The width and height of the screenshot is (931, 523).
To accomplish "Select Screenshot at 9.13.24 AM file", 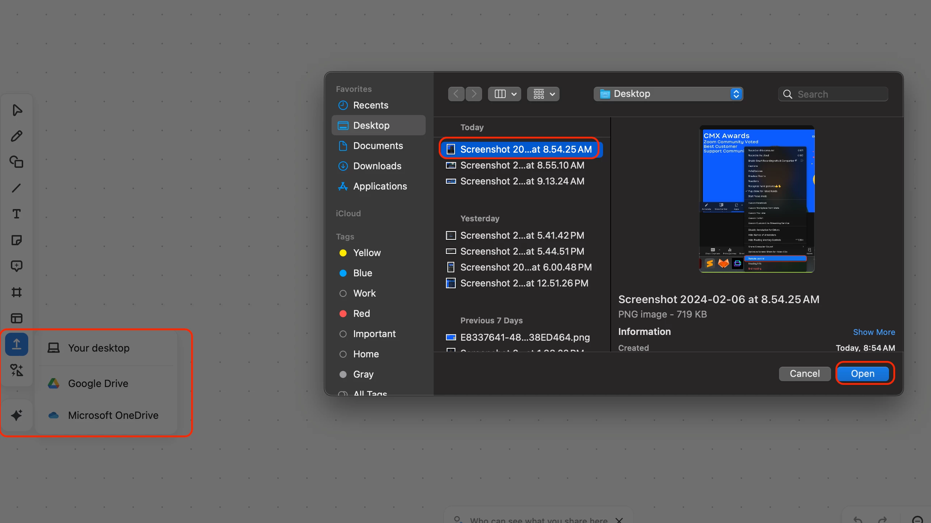I will 522,181.
